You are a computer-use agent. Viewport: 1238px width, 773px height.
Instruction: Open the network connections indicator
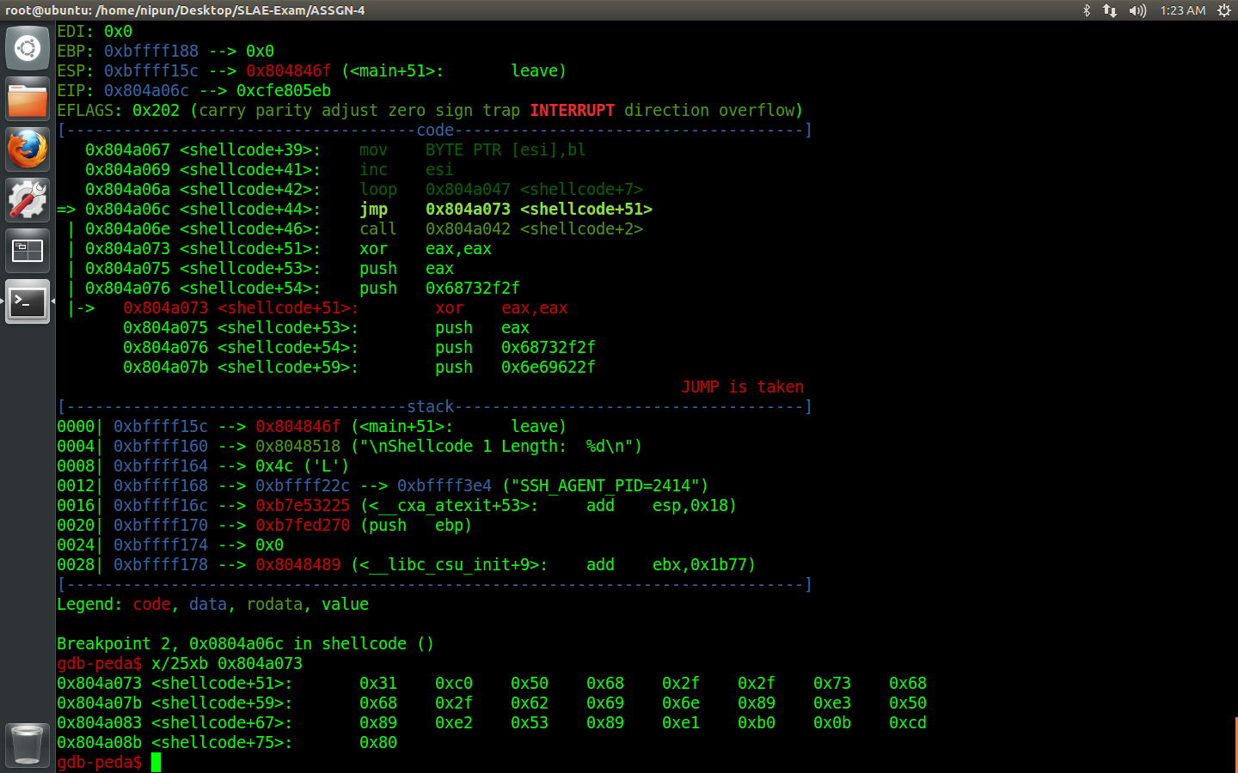[x=1110, y=10]
